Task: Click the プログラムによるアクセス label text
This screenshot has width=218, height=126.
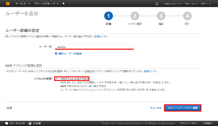Action: 74,79
